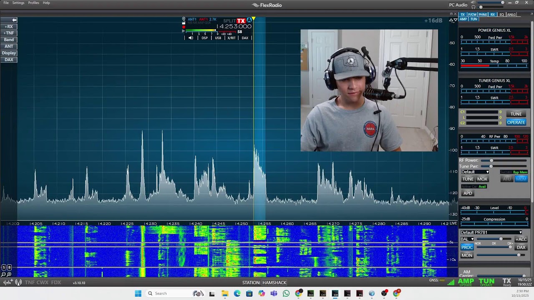The height and width of the screenshot is (300, 534).
Task: Toggle TX DAX button in transmit panel
Action: pyautogui.click(x=521, y=247)
